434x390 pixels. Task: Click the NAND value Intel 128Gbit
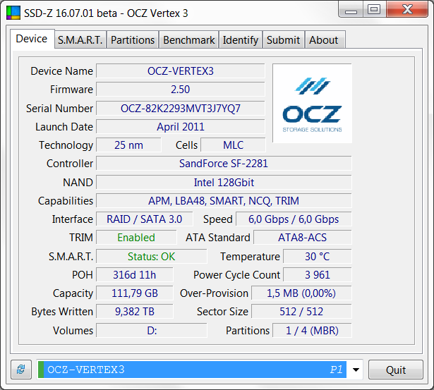(224, 182)
